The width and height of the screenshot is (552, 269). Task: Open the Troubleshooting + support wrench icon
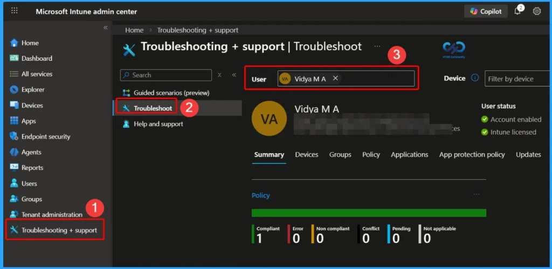[14, 230]
